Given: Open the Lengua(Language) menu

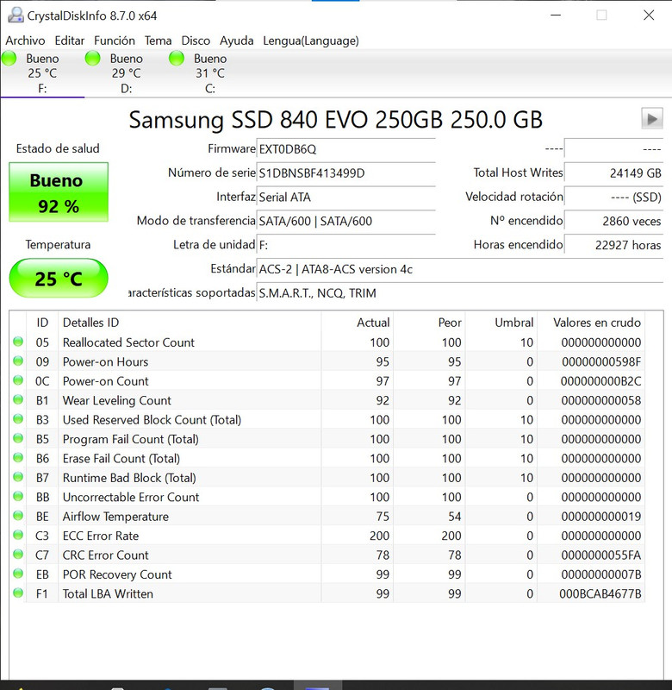Looking at the screenshot, I should point(311,41).
